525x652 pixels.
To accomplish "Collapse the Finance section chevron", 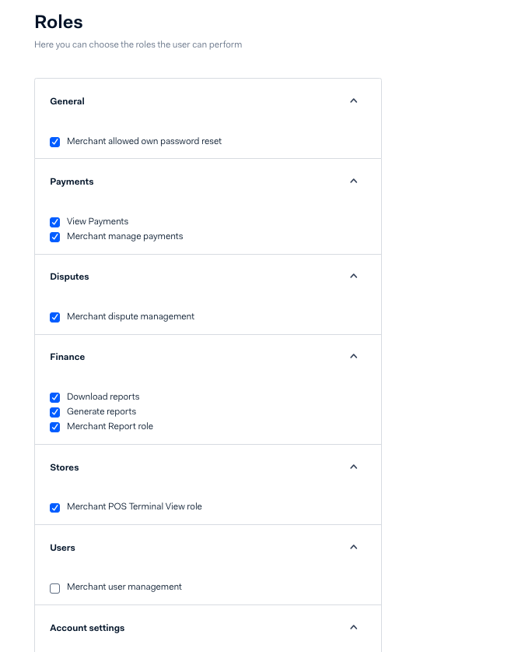I will [353, 357].
